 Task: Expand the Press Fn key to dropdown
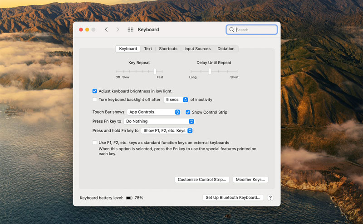coord(159,121)
